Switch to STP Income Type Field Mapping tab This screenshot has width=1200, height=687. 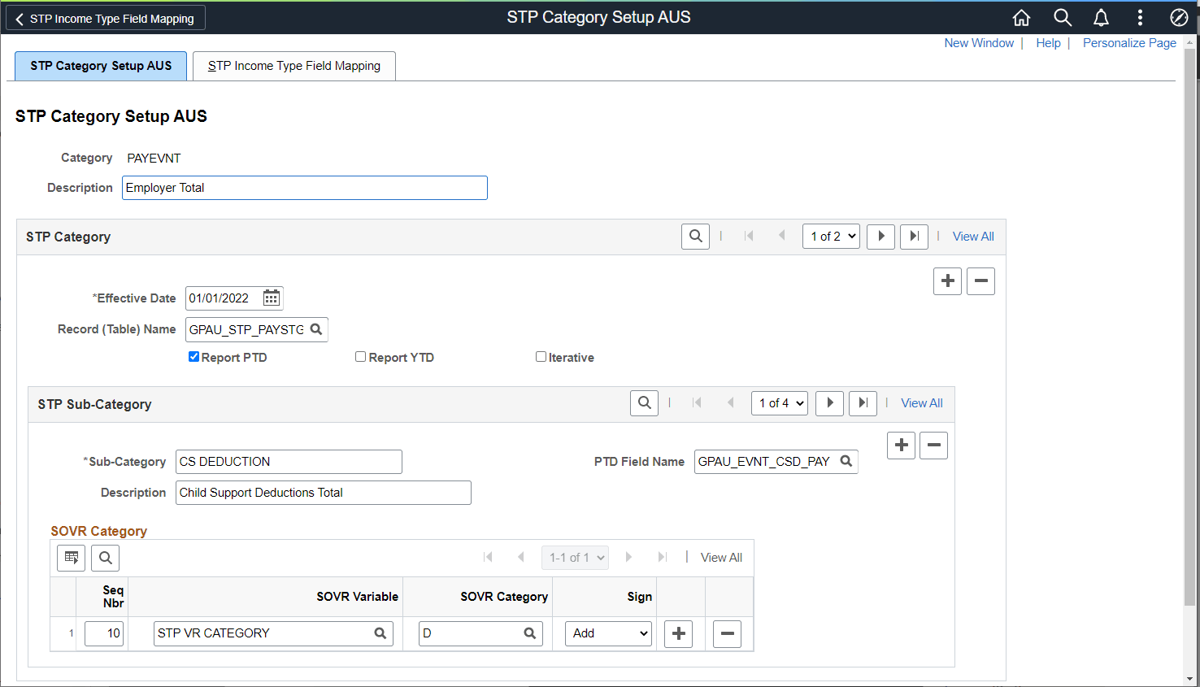(x=294, y=66)
